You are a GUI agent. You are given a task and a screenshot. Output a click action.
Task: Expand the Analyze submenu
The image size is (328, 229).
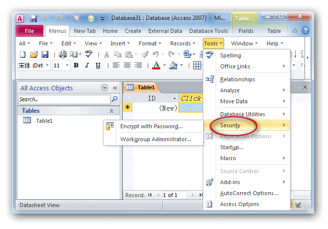tap(247, 90)
